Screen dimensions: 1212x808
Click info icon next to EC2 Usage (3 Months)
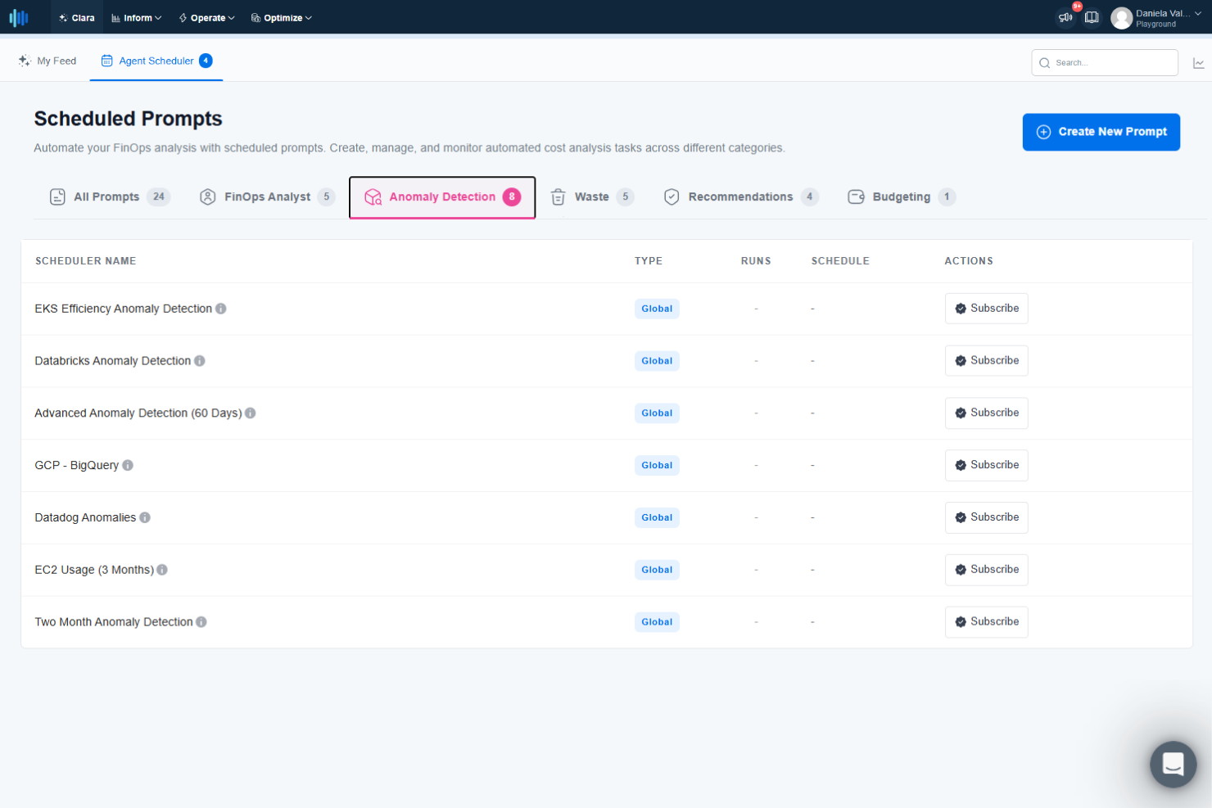point(162,570)
